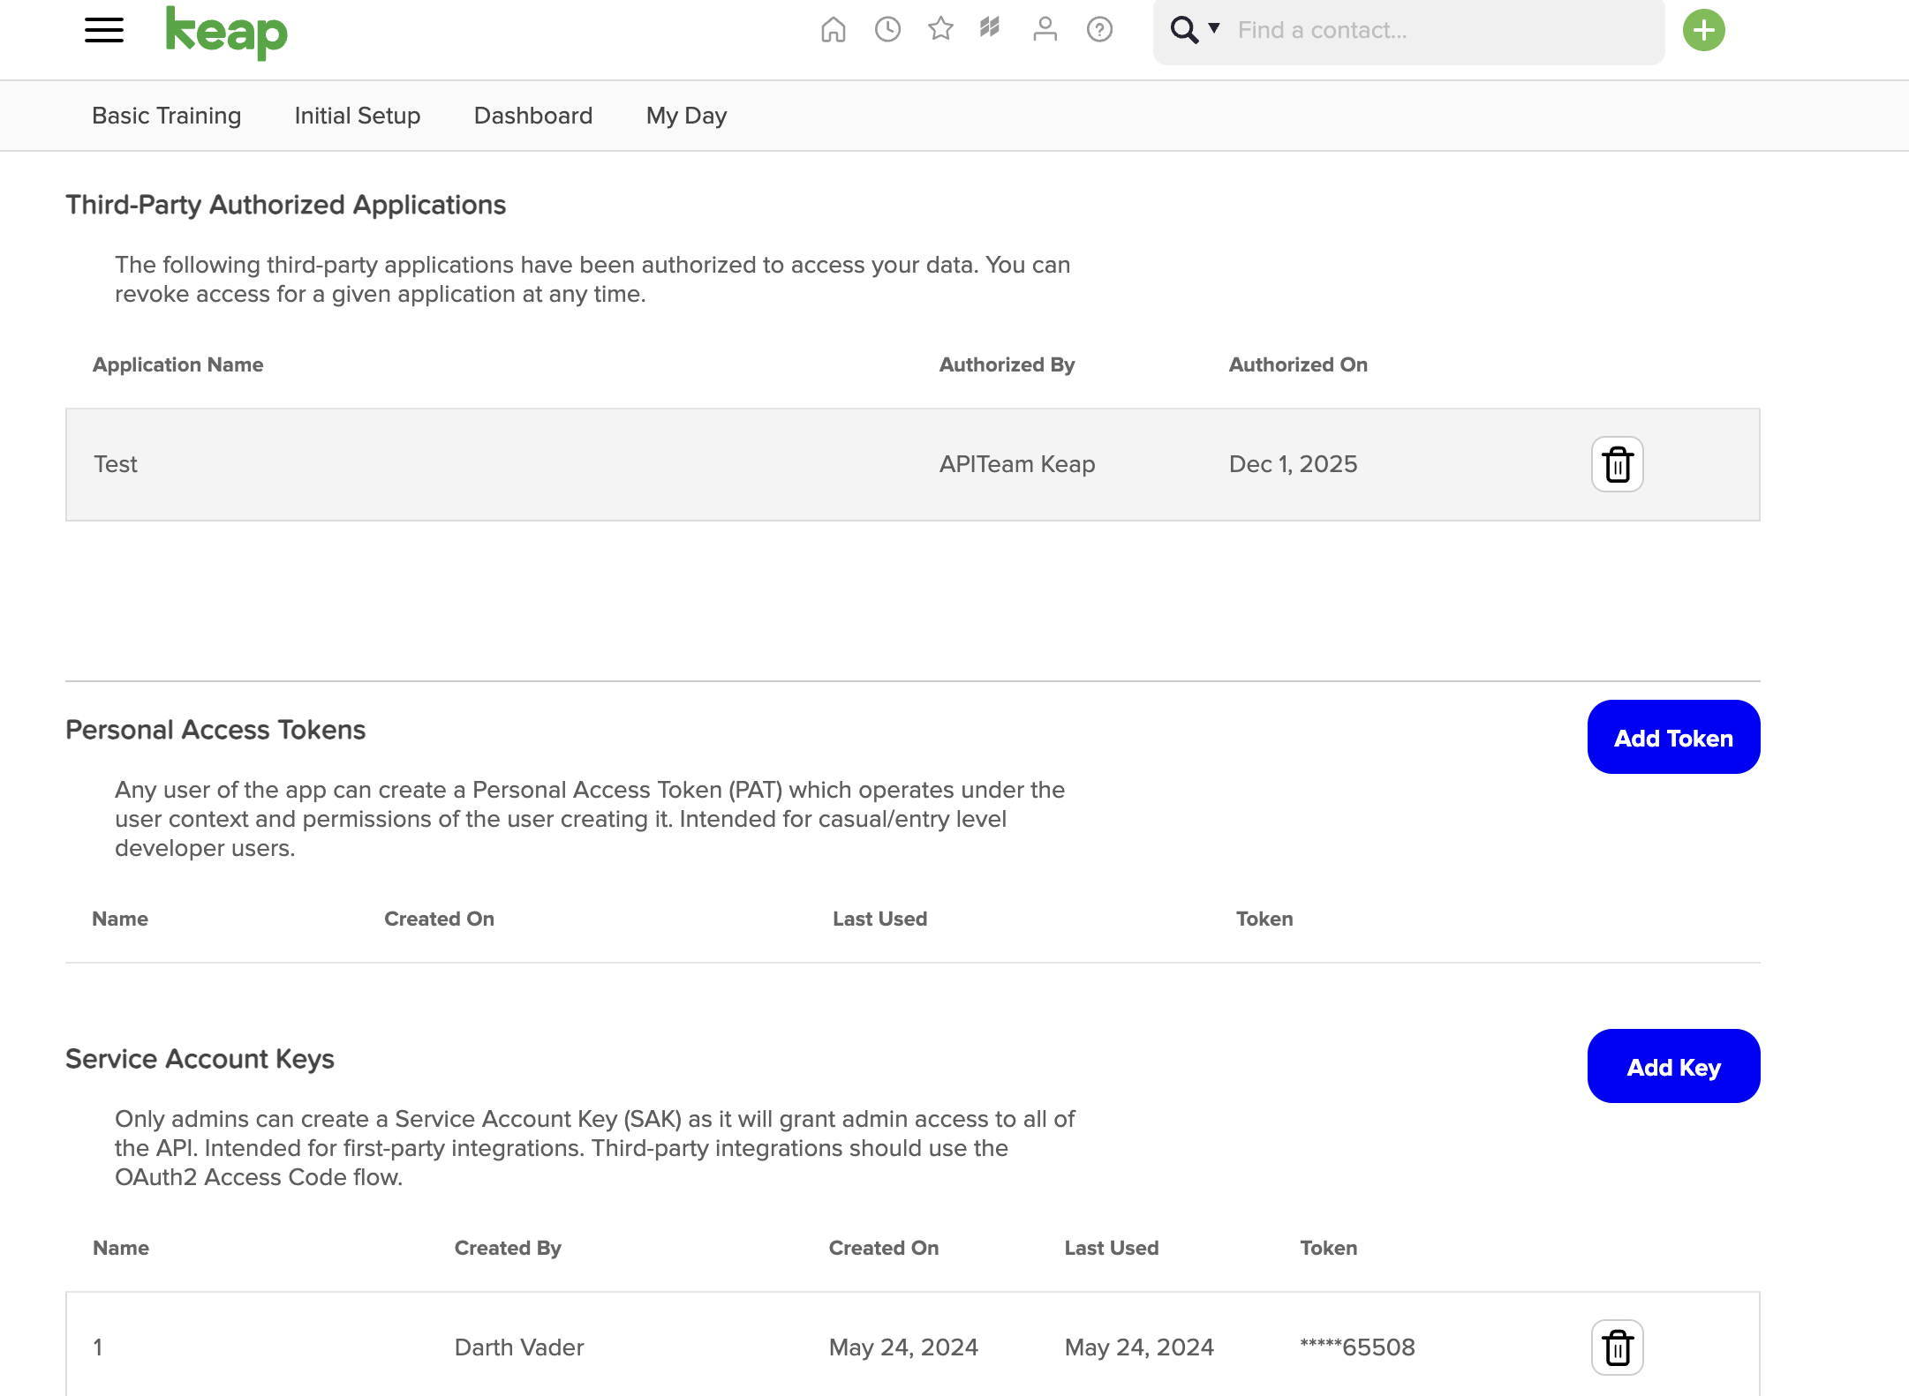
Task: Open the user profile icon
Action: click(x=1045, y=30)
